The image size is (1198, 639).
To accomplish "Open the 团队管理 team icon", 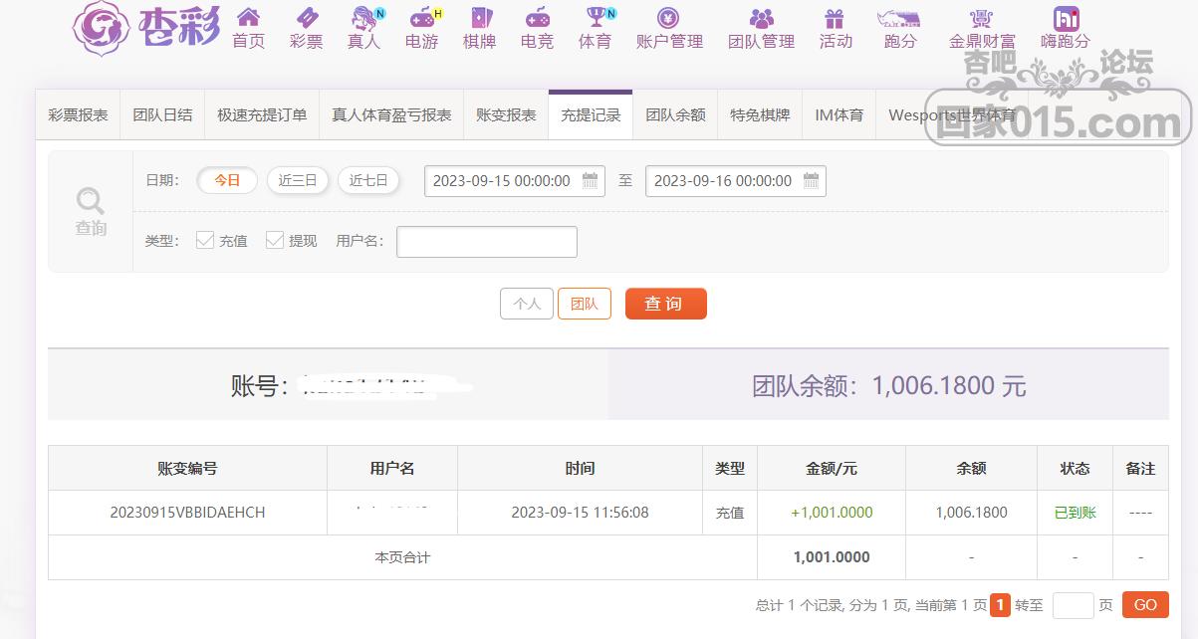I will point(761,19).
